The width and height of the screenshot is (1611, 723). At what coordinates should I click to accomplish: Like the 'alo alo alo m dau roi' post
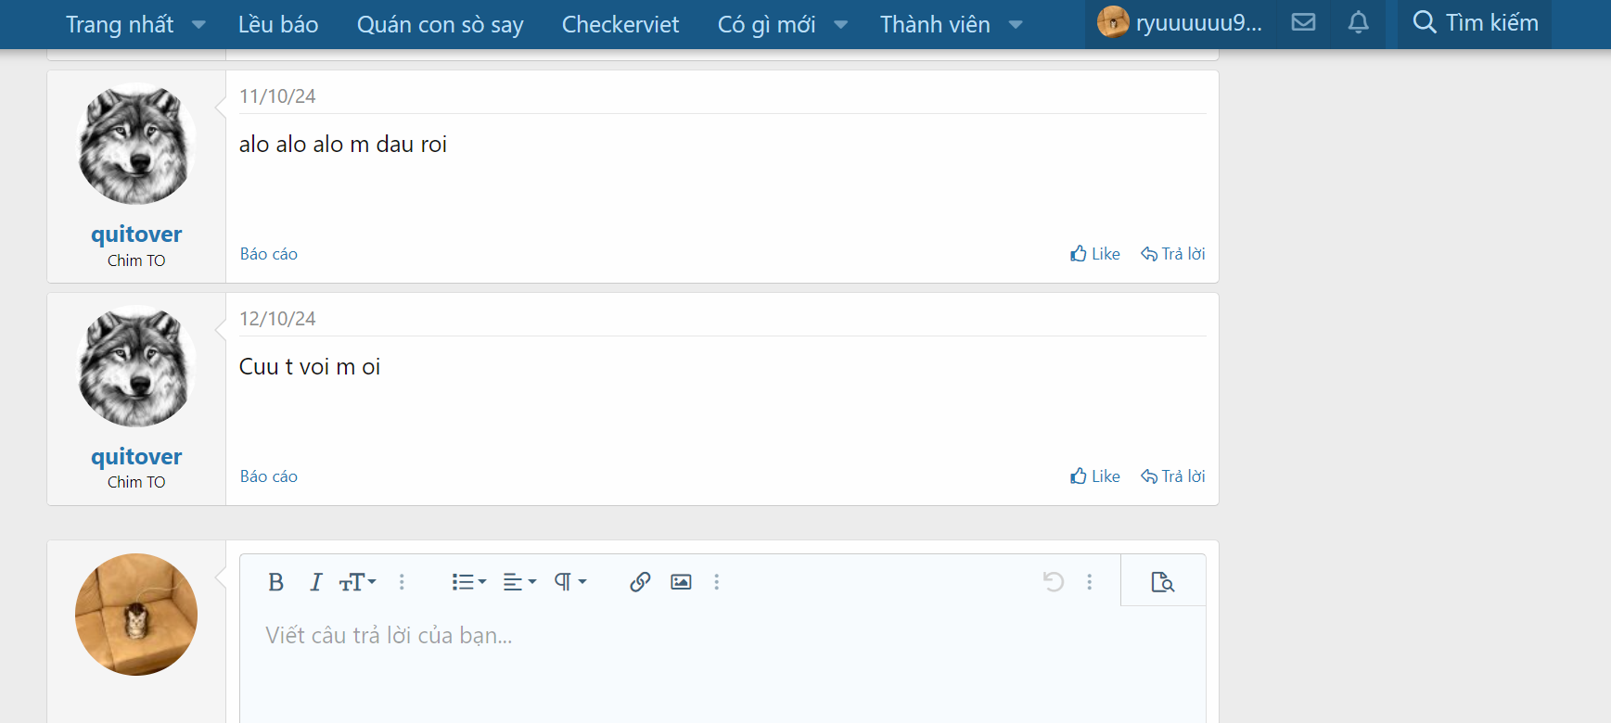1095,254
